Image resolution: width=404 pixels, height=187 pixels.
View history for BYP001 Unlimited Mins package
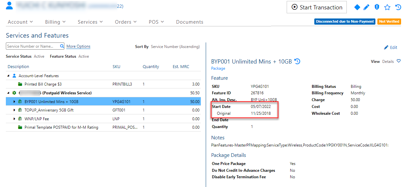(297, 61)
